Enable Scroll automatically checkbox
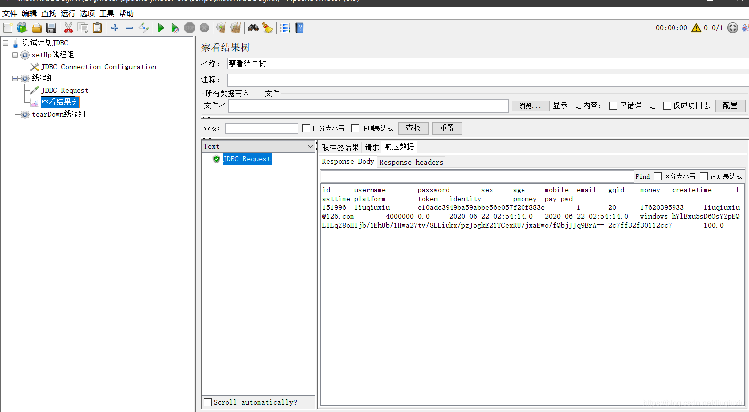 click(x=208, y=402)
